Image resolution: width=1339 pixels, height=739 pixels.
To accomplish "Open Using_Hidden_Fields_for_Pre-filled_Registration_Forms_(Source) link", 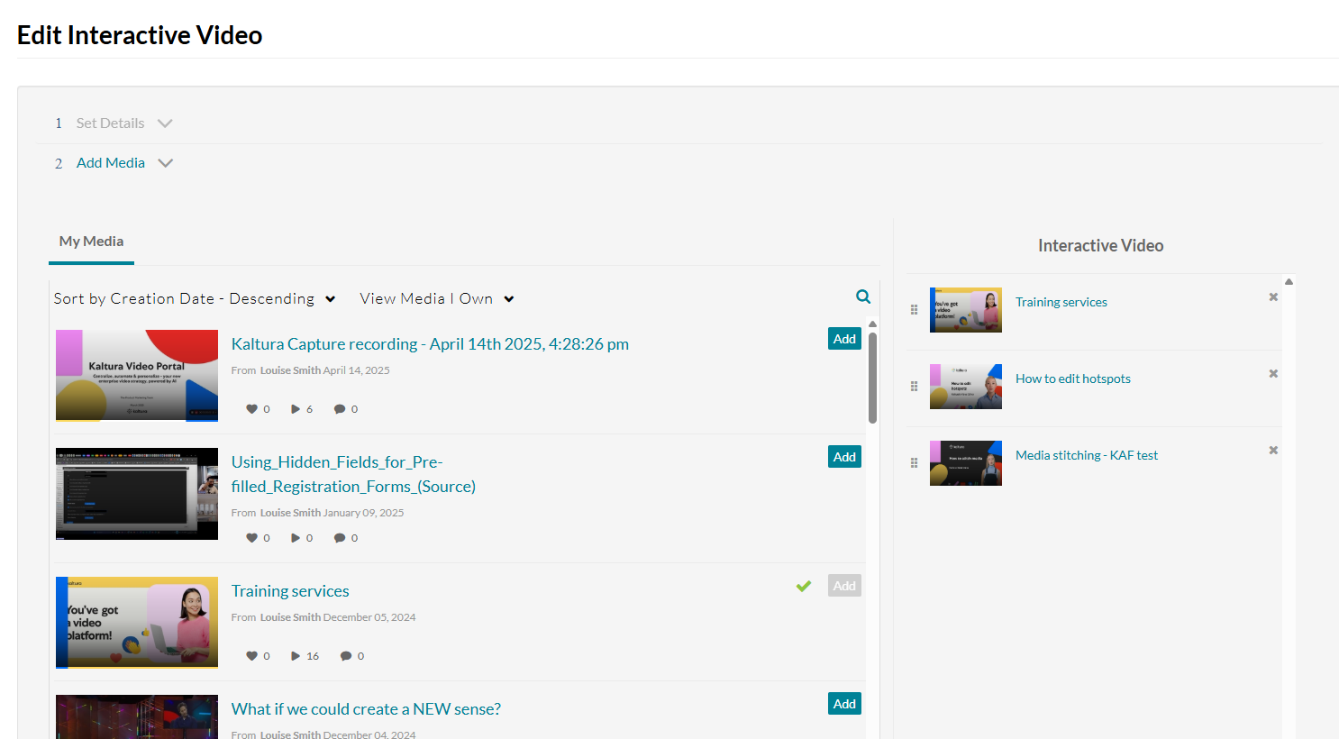I will (353, 474).
